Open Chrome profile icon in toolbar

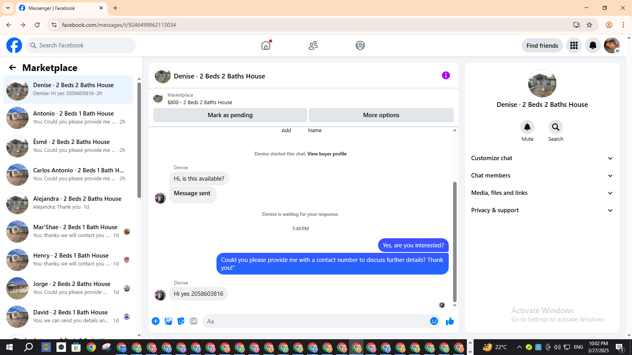point(609,25)
